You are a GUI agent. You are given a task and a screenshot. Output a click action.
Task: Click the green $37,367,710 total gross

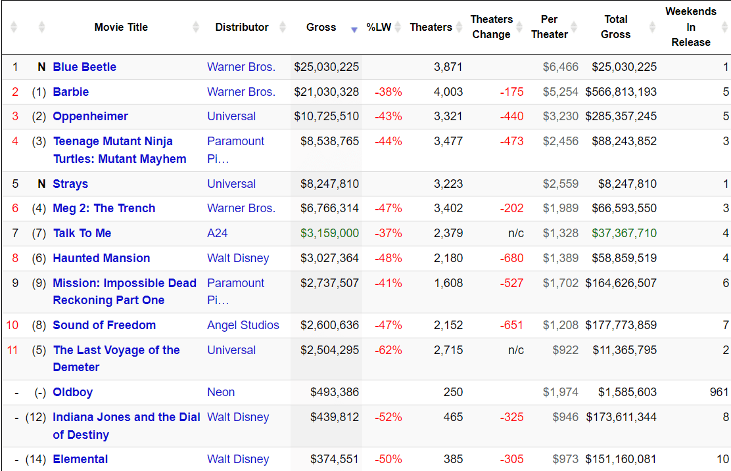tap(625, 233)
